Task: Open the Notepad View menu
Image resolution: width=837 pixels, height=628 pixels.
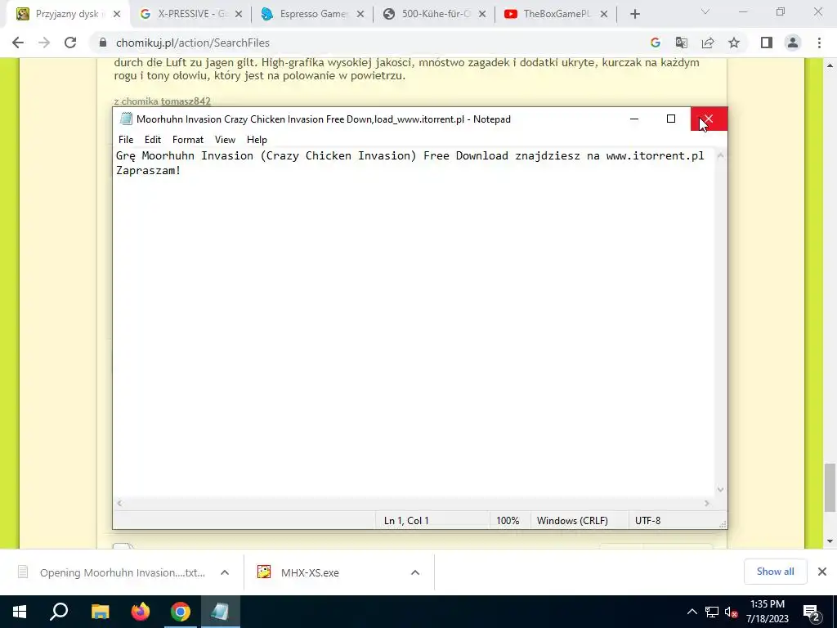Action: 225,139
